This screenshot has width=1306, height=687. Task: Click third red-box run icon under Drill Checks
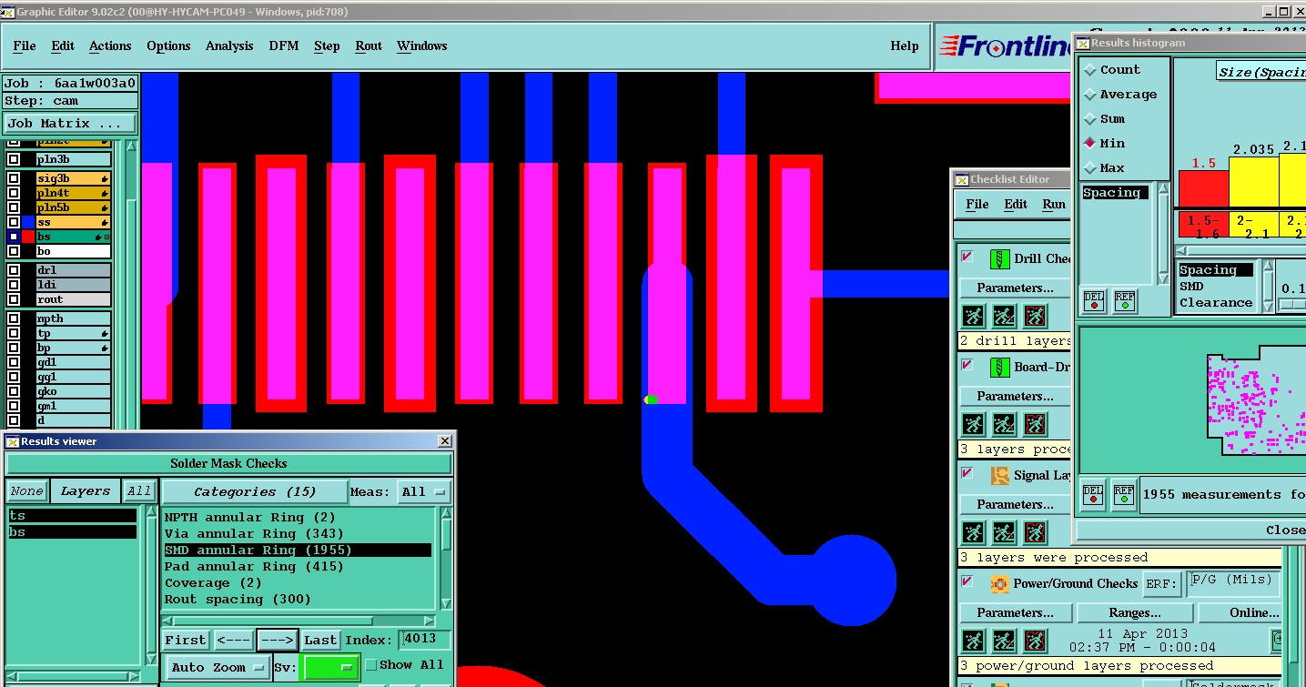point(1034,316)
